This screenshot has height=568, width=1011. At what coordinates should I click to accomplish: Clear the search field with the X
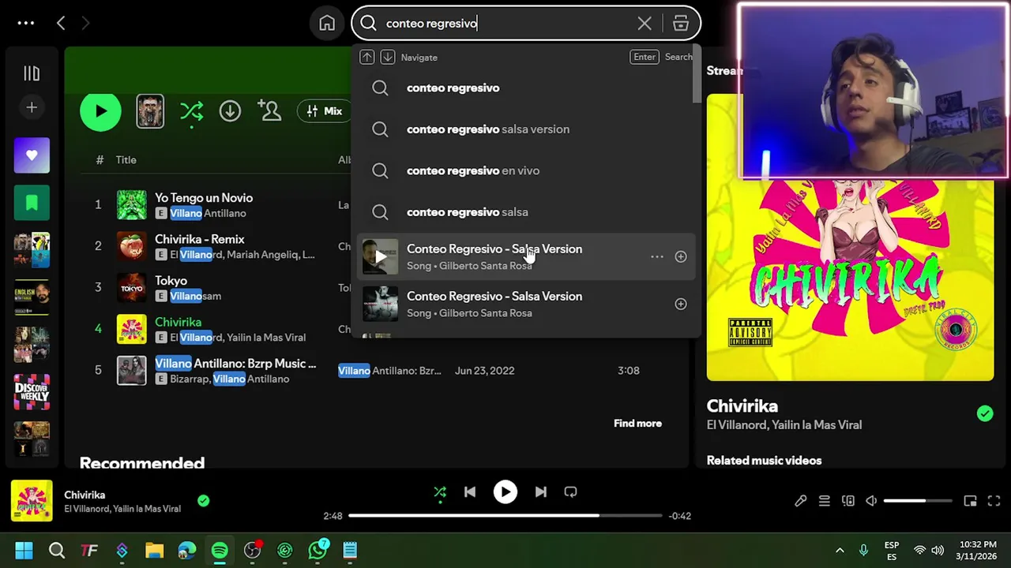pyautogui.click(x=645, y=24)
